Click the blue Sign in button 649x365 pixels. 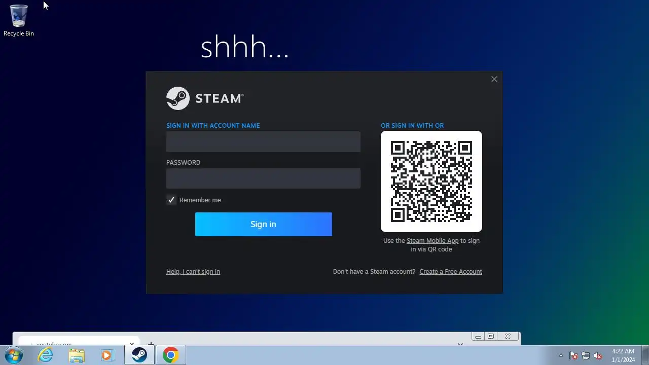coord(263,224)
